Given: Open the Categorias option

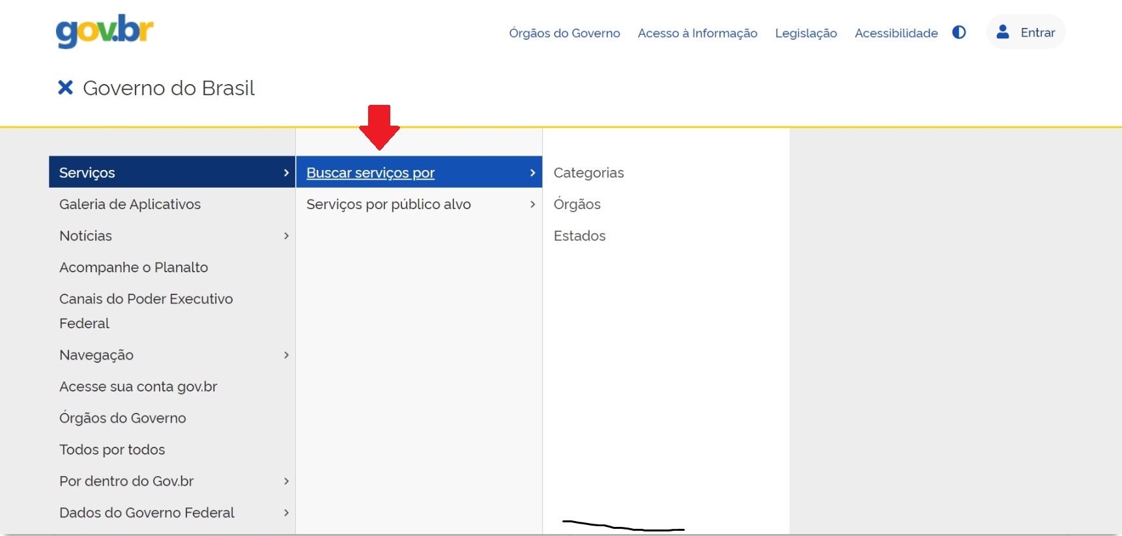Looking at the screenshot, I should pyautogui.click(x=588, y=173).
